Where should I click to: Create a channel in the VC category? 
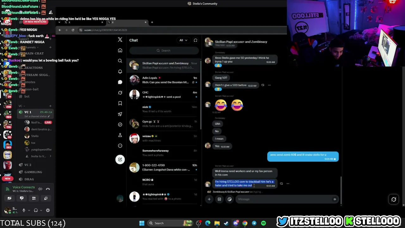tap(50, 106)
